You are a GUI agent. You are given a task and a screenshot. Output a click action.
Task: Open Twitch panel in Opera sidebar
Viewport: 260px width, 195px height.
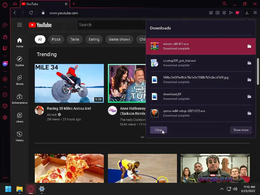tap(5, 48)
